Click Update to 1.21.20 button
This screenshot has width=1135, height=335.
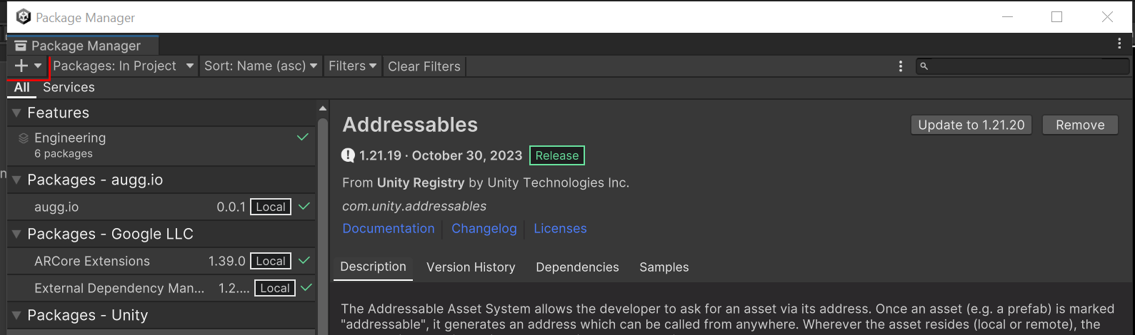(971, 125)
